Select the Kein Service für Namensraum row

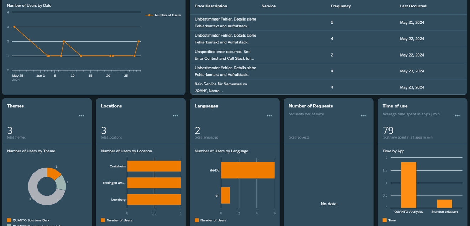tap(329, 87)
